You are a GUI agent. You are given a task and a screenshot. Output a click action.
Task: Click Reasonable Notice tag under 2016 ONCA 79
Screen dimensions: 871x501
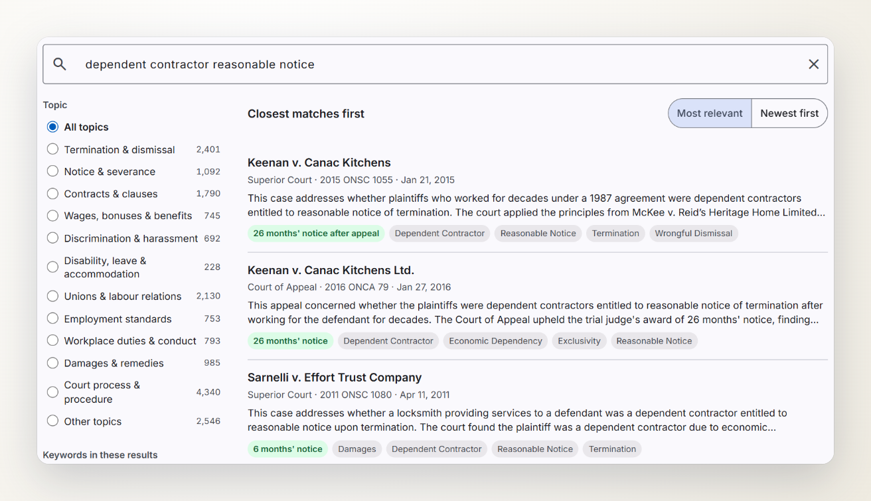point(654,341)
